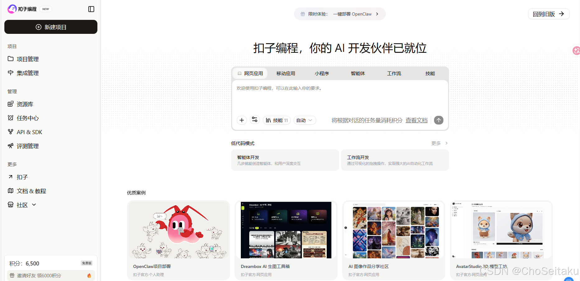Open 任务中心 in the sidebar
The width and height of the screenshot is (580, 281).
28,118
